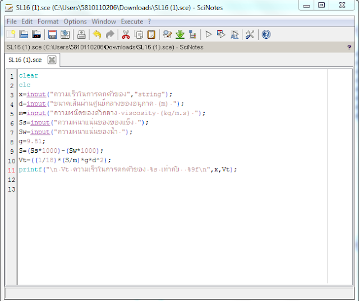Image resolution: width=359 pixels, height=301 pixels.
Task: Close the SciNotes window
Action: tap(342, 6)
